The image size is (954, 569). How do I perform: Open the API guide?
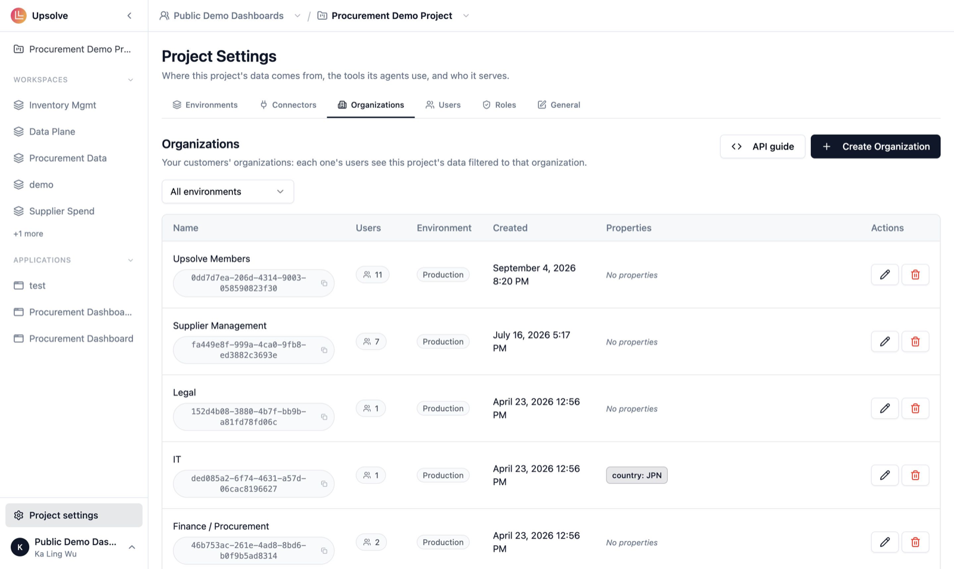click(x=763, y=146)
